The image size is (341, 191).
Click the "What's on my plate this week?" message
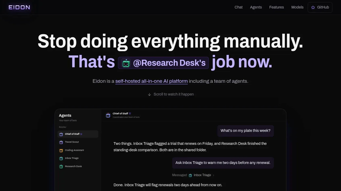(246, 131)
